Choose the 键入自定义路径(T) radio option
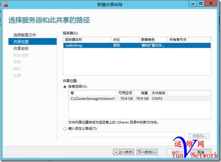This screenshot has width=221, height=162. pos(65,129)
